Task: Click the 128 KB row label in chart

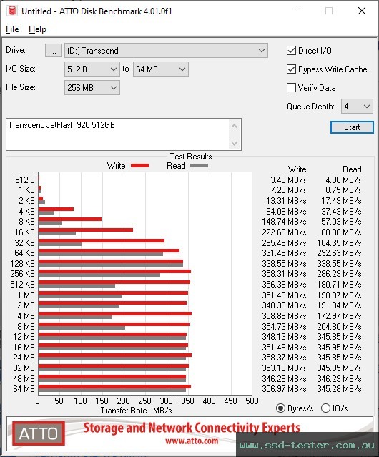Action: [22, 264]
